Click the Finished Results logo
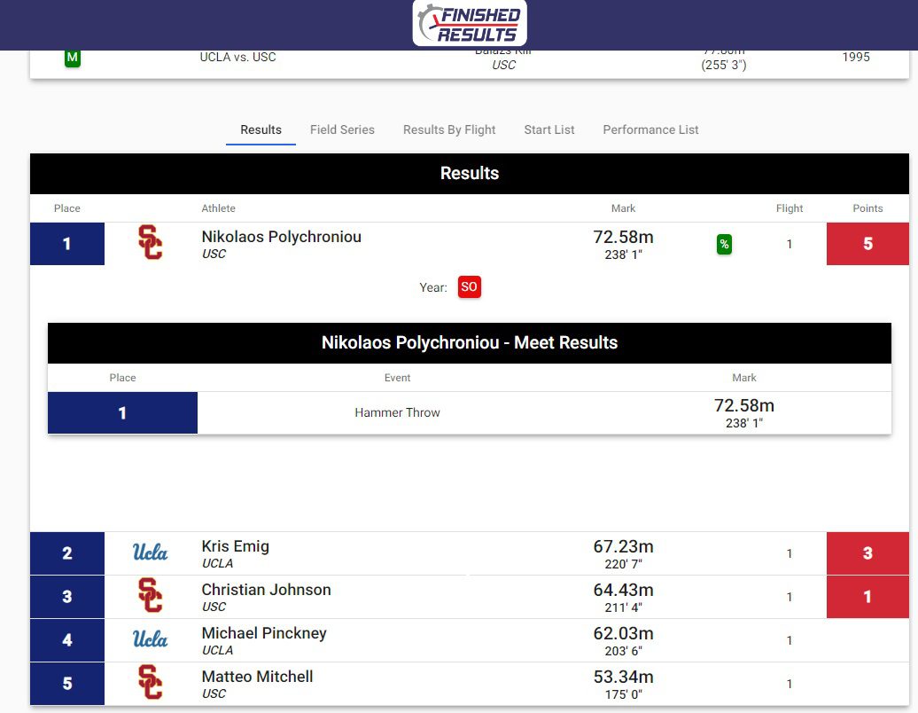Screen dimensions: 918x713 point(470,23)
